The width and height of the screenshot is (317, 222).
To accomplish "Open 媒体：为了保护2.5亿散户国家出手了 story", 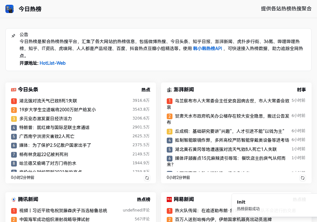I will [55, 145].
